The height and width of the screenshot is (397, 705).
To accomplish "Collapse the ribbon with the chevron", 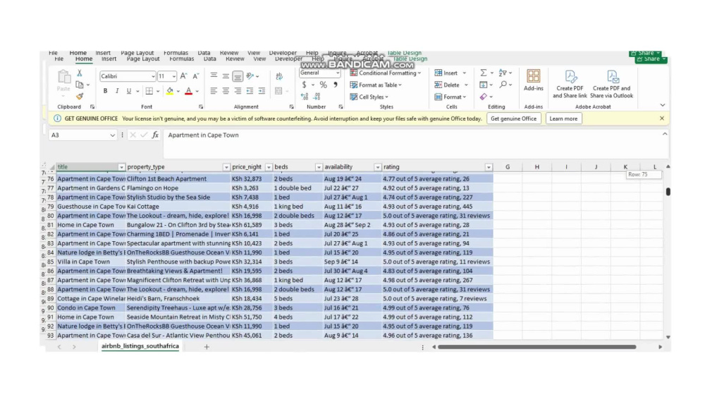I will pos(663,105).
